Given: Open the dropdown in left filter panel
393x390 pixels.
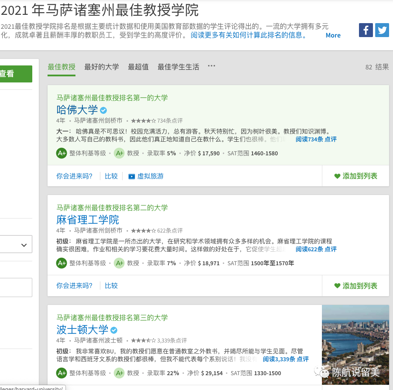Looking at the screenshot, I should (16, 244).
